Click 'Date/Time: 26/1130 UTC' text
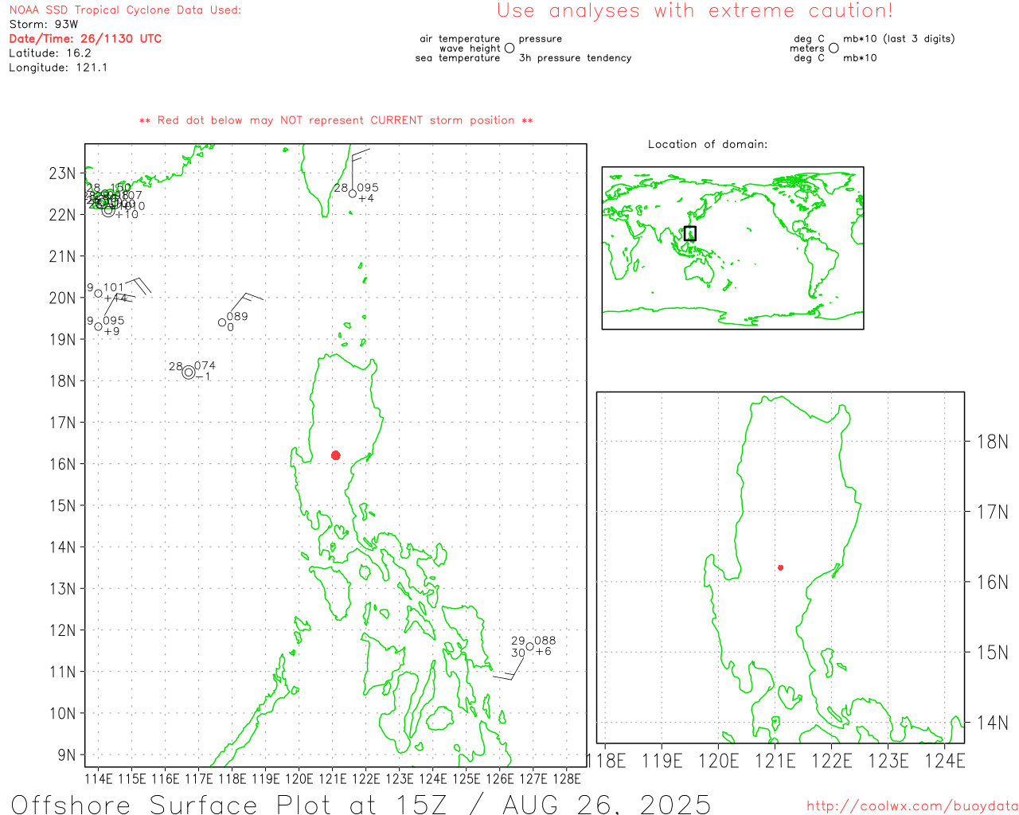The height and width of the screenshot is (815, 1019). pos(85,39)
